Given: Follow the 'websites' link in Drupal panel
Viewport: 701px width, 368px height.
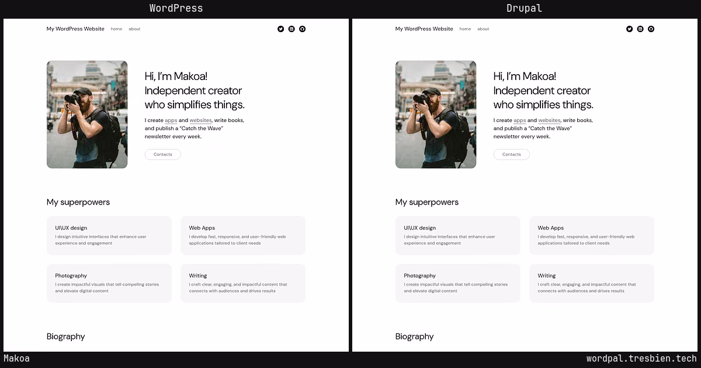Looking at the screenshot, I should click(x=549, y=120).
